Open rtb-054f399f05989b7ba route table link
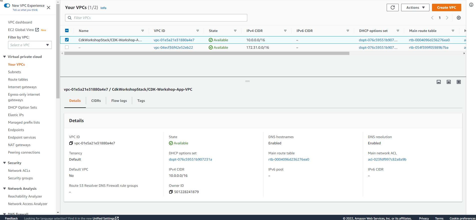The height and width of the screenshot is (220, 476). pyautogui.click(x=429, y=47)
